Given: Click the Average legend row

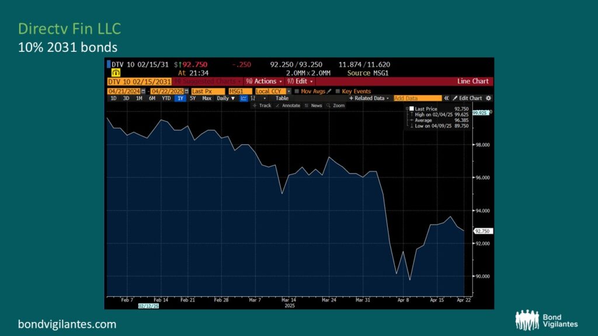Looking at the screenshot, I should (439, 120).
